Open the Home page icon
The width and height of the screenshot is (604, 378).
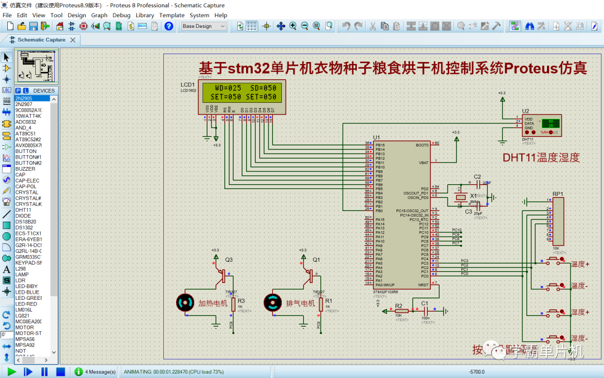click(x=60, y=26)
